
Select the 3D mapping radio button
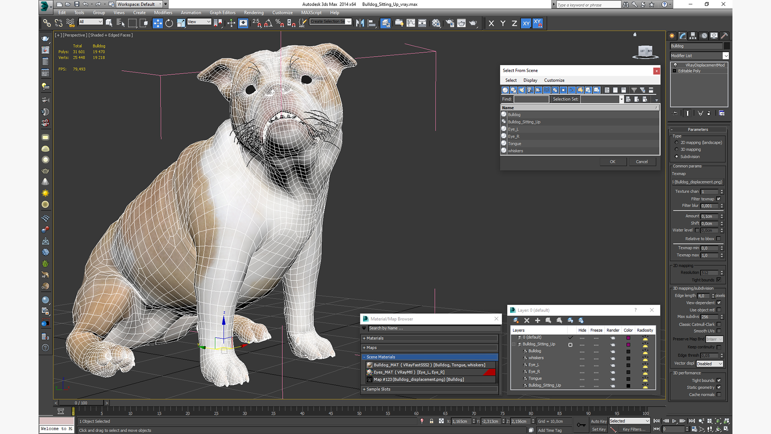click(677, 149)
